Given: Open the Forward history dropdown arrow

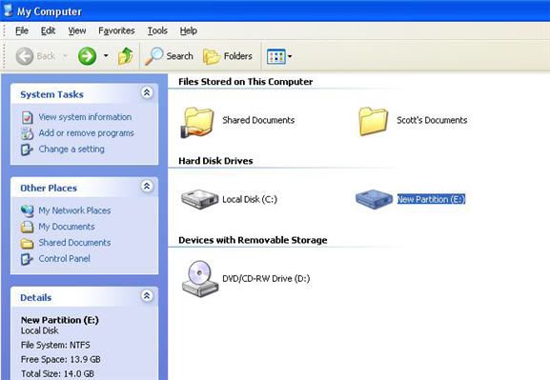Looking at the screenshot, I should pyautogui.click(x=106, y=56).
